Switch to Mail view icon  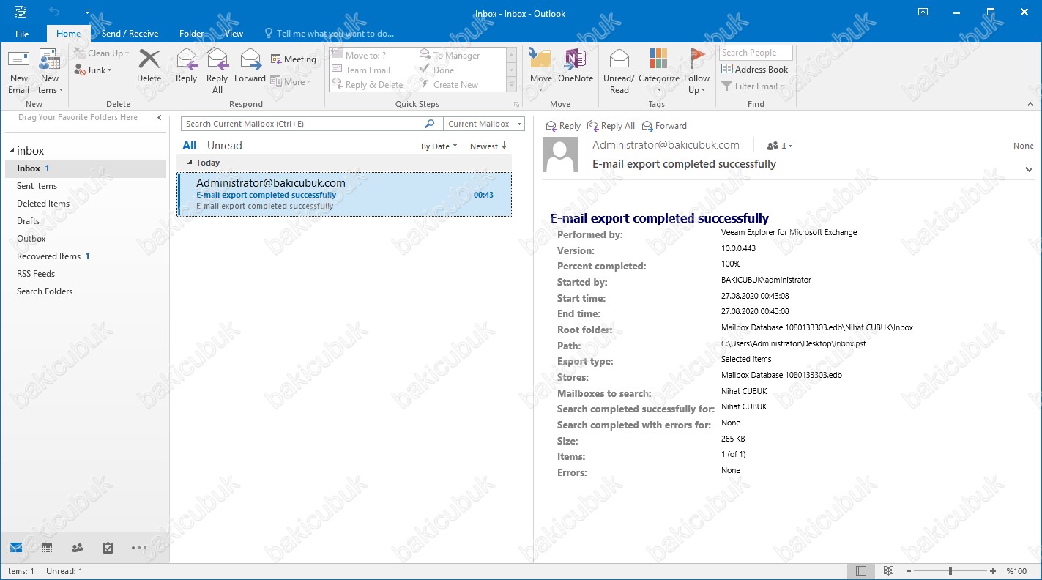coord(16,548)
